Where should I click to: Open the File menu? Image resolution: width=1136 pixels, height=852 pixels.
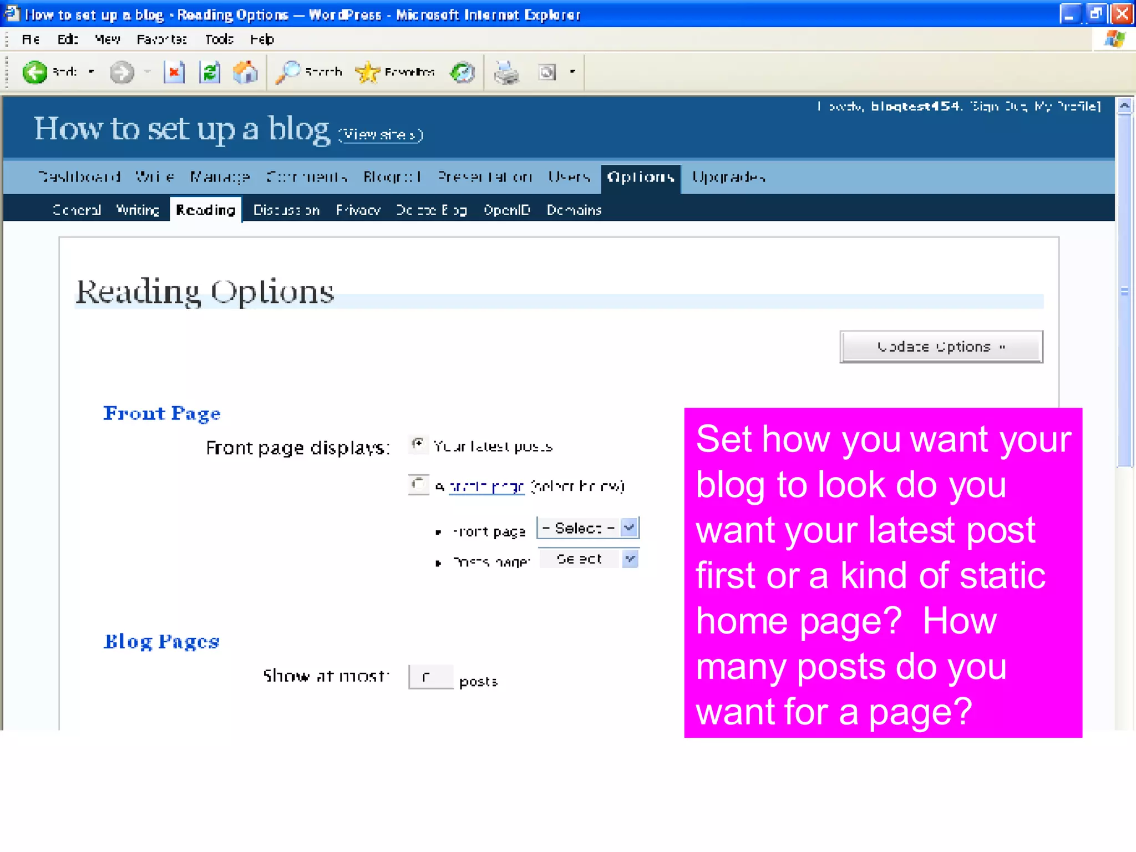pyautogui.click(x=31, y=39)
